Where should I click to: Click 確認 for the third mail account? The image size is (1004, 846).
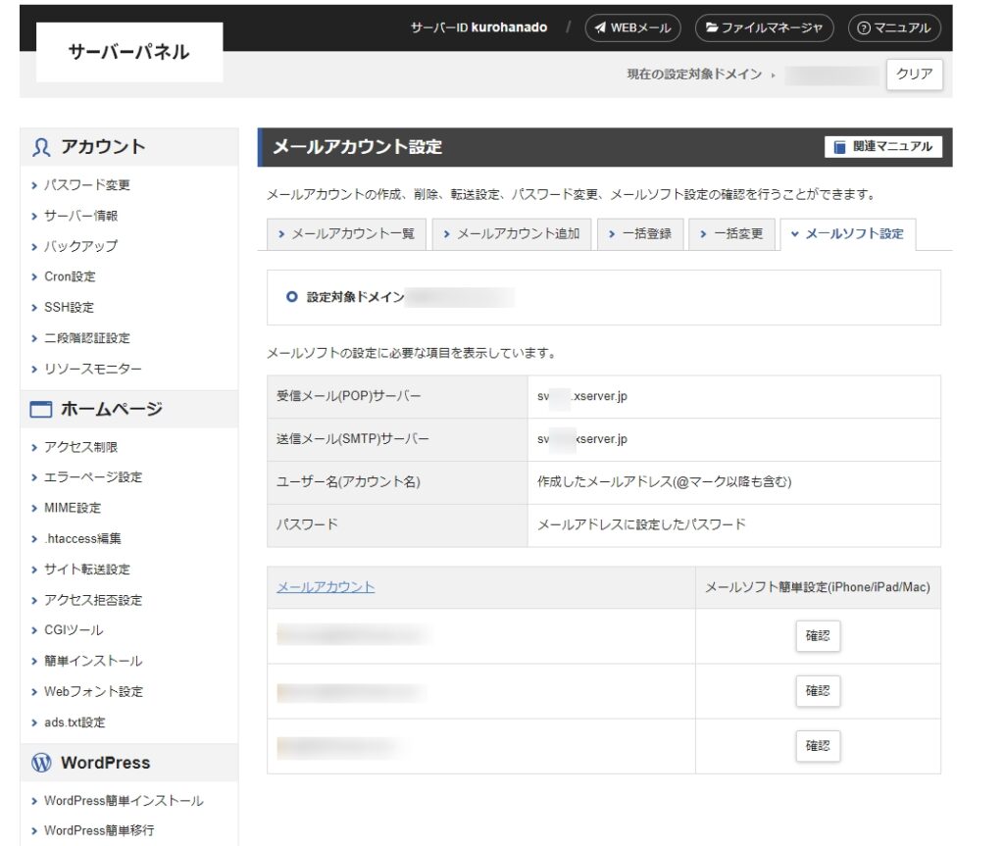pos(817,746)
